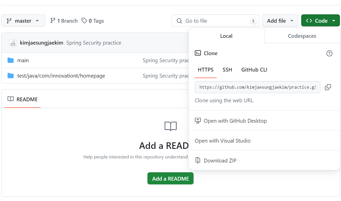Click Open with Visual Studio

pyautogui.click(x=264, y=141)
